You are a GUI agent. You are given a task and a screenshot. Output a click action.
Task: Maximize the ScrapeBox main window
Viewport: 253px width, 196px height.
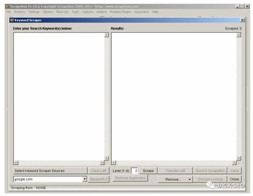point(242,6)
